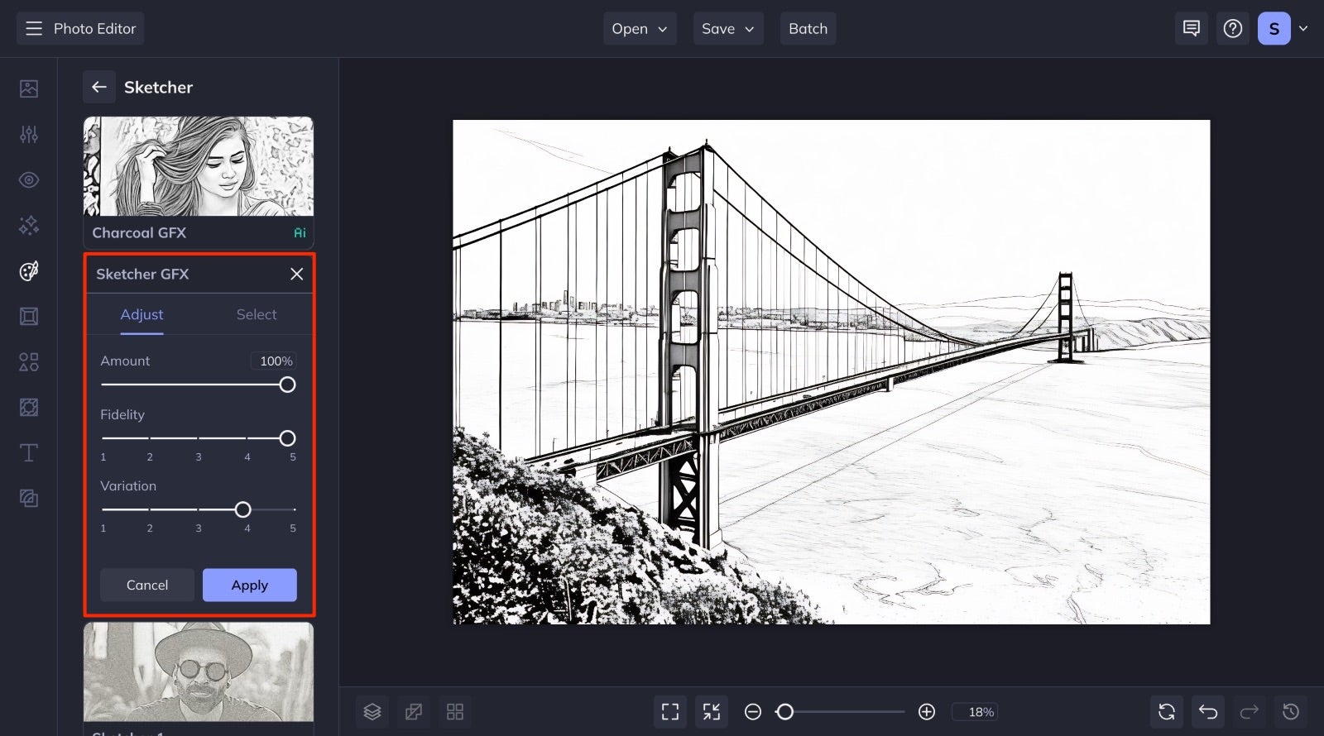Toggle fit-to-screen icon

(x=670, y=711)
